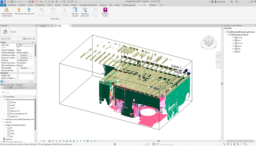The image size is (256, 146).
Task: Expand the Viste 3D tree node
Action: pos(3,122)
